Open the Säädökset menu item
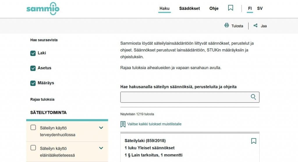Image resolution: width=298 pixels, height=162 pixels. [189, 8]
